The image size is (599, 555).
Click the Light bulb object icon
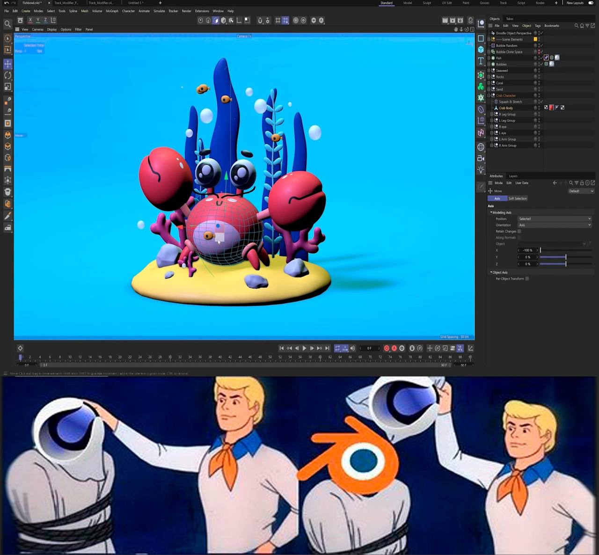[x=481, y=169]
